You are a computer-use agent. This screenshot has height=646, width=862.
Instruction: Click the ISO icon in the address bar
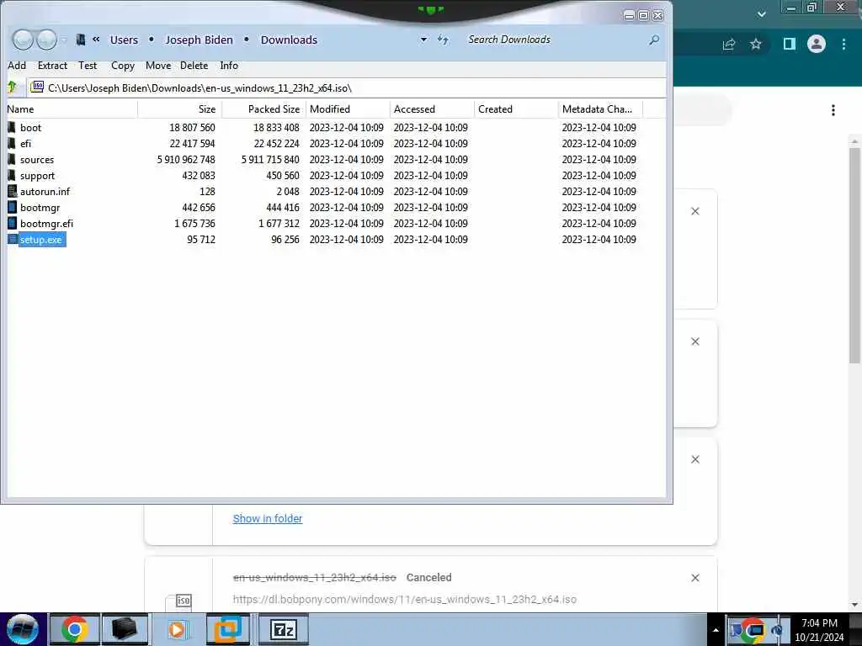[x=37, y=87]
